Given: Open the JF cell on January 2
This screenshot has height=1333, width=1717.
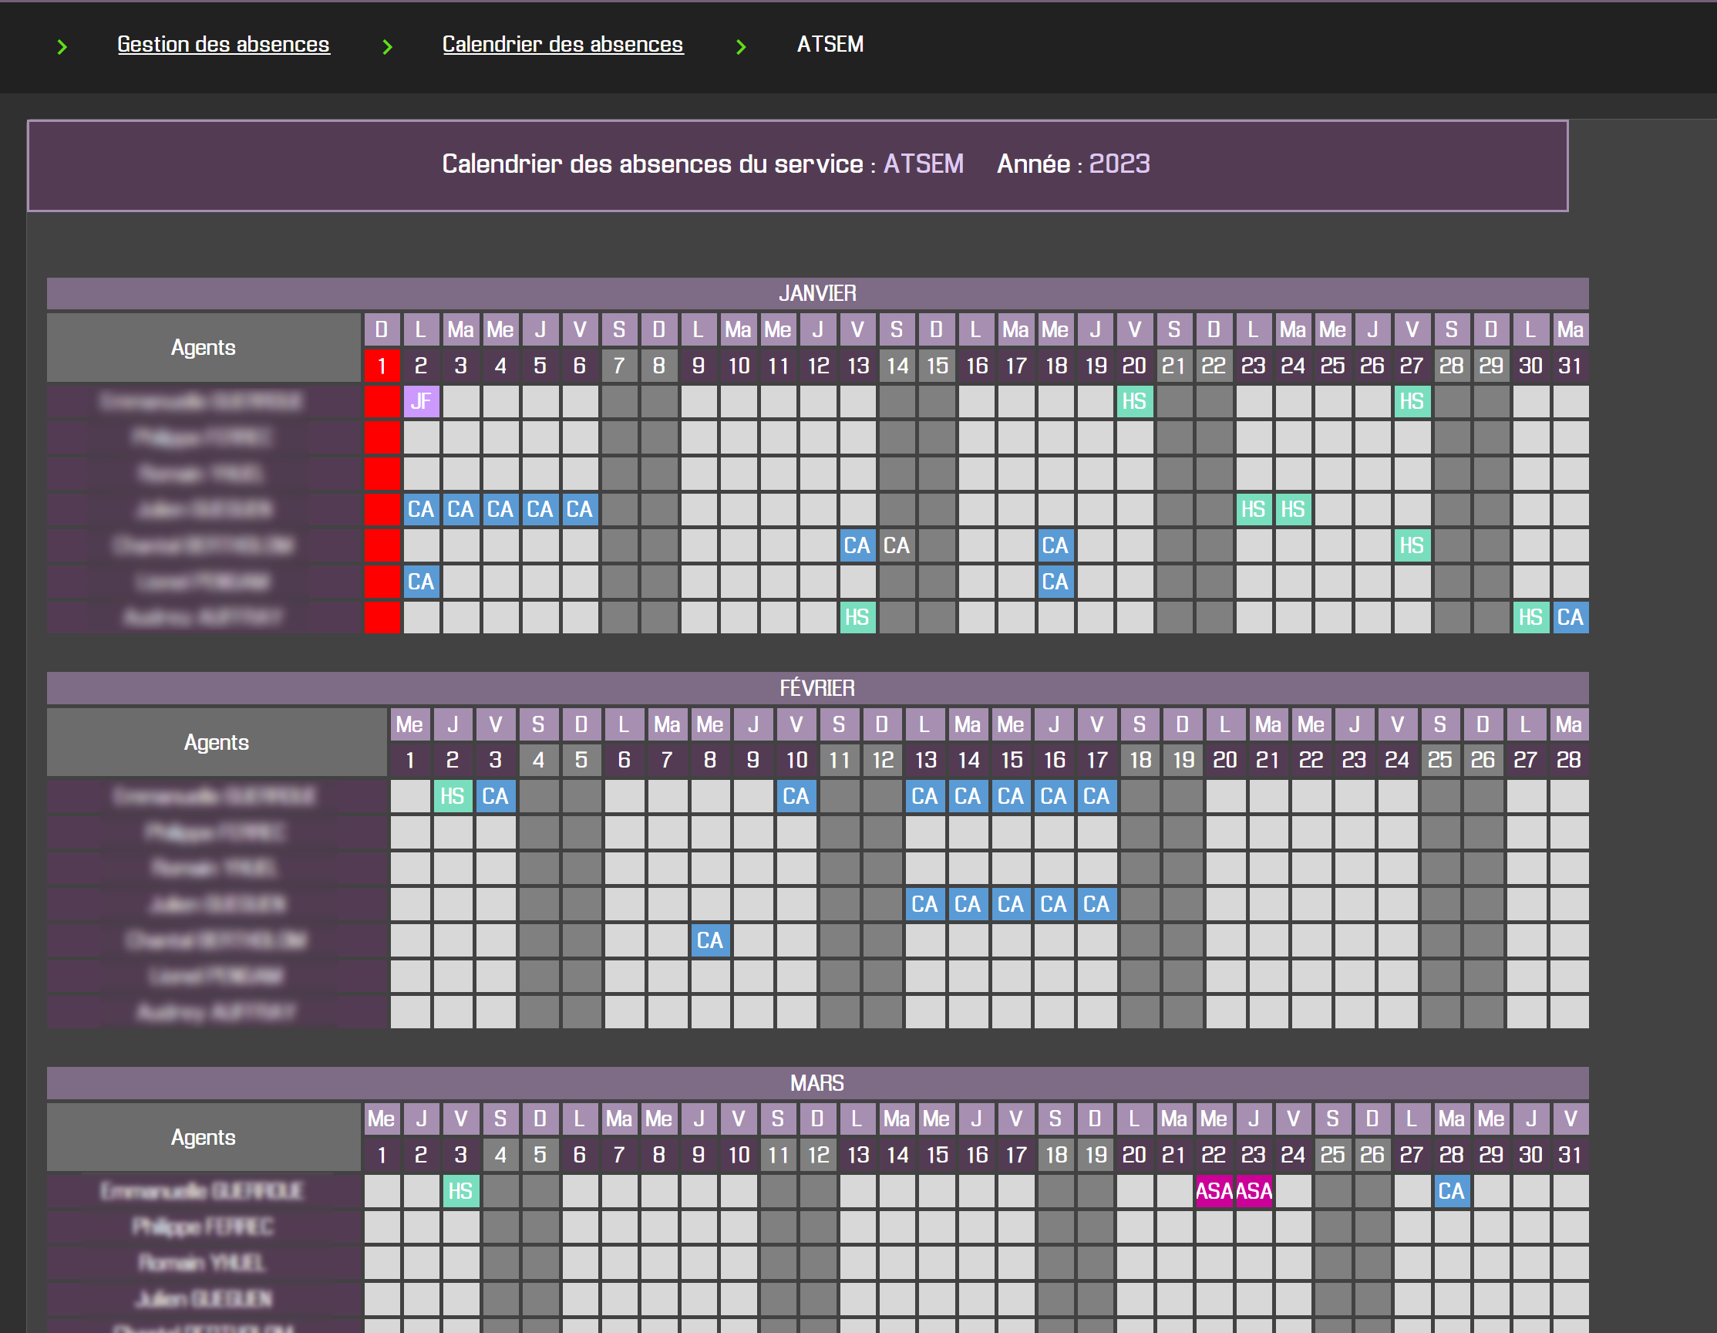Looking at the screenshot, I should click(422, 402).
